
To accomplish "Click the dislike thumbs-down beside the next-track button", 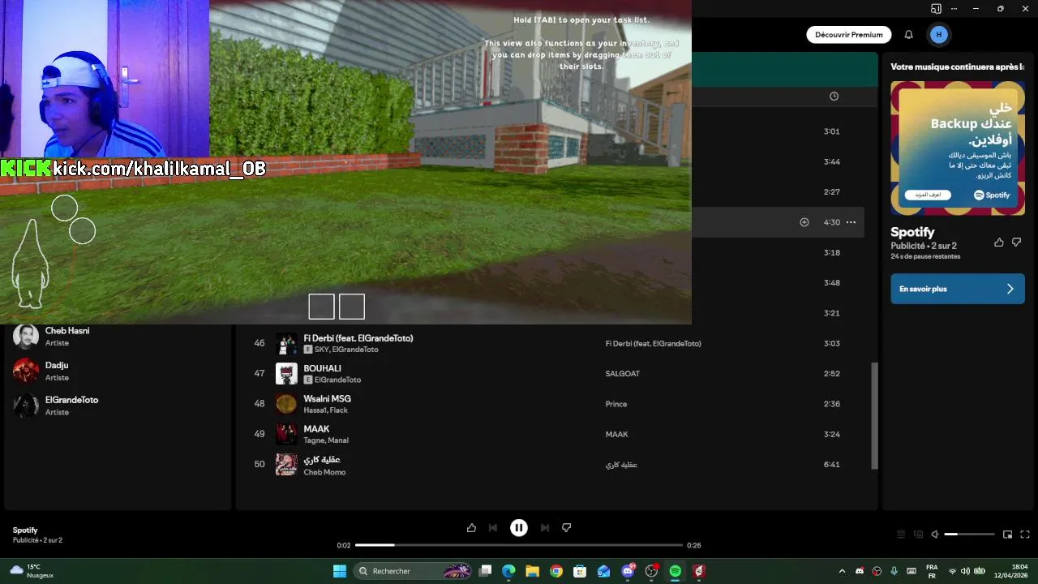I will (x=567, y=527).
